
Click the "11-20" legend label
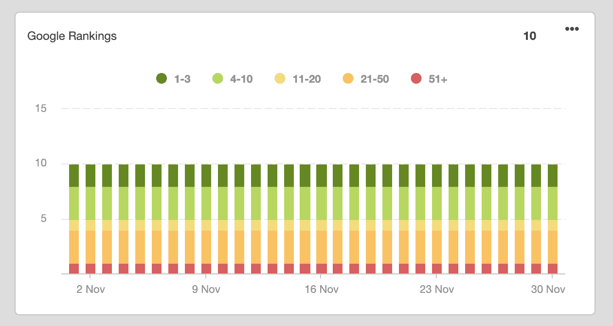tap(307, 78)
